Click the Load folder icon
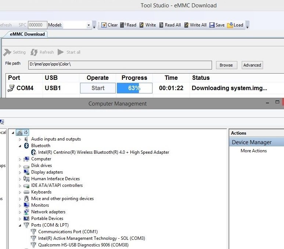This screenshot has height=249, width=284. (x=230, y=25)
